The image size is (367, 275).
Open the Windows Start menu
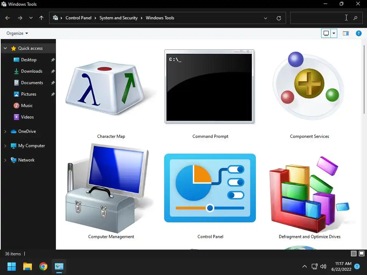(x=11, y=266)
